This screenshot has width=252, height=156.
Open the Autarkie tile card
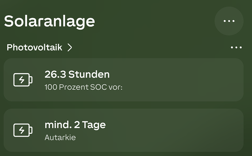pyautogui.click(x=123, y=130)
